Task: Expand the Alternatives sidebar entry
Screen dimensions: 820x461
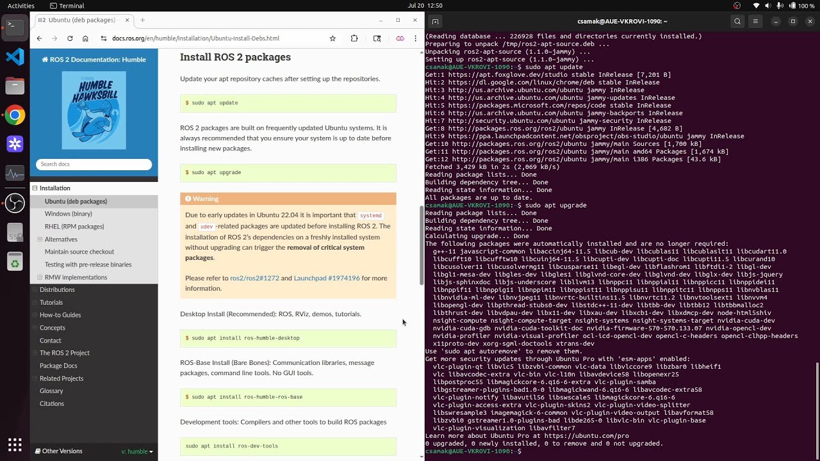Action: pyautogui.click(x=40, y=239)
